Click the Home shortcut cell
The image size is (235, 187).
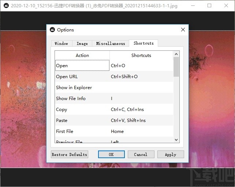pyautogui.click(x=141, y=131)
